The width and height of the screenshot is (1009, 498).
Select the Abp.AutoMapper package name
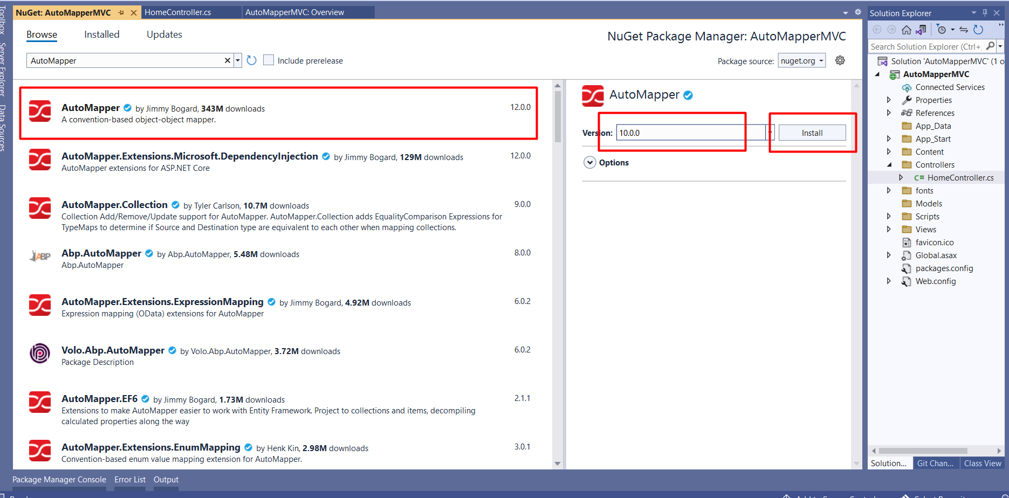(x=101, y=253)
